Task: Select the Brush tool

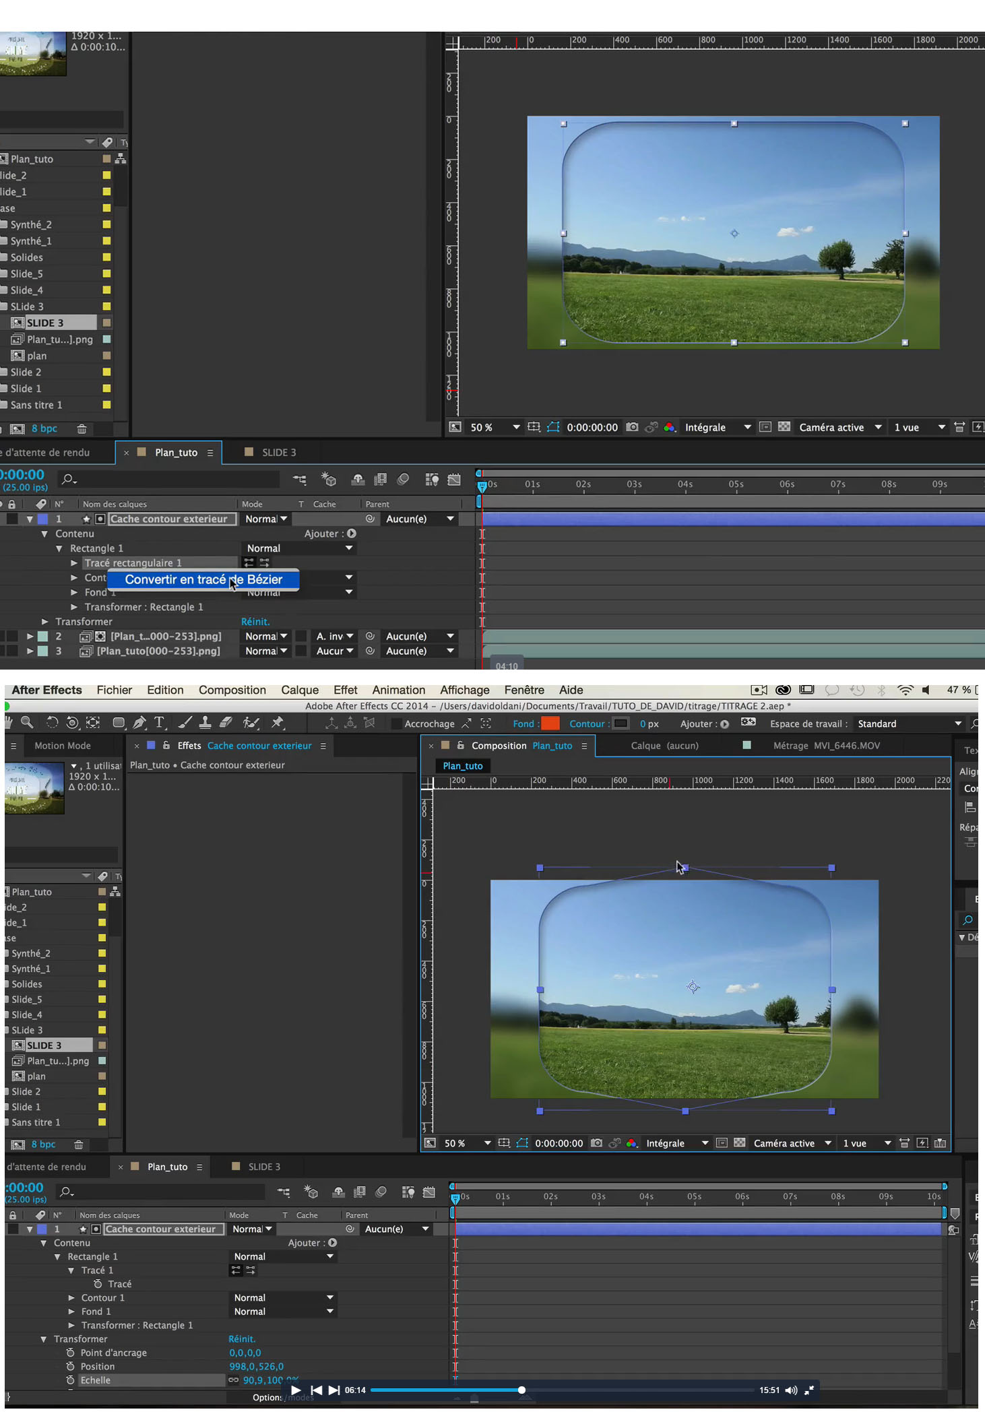Action: 185,723
